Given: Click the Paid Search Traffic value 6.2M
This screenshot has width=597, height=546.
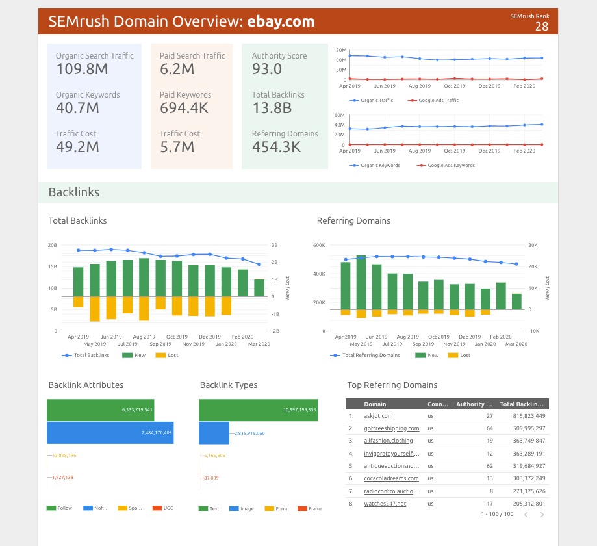Looking at the screenshot, I should coord(177,69).
